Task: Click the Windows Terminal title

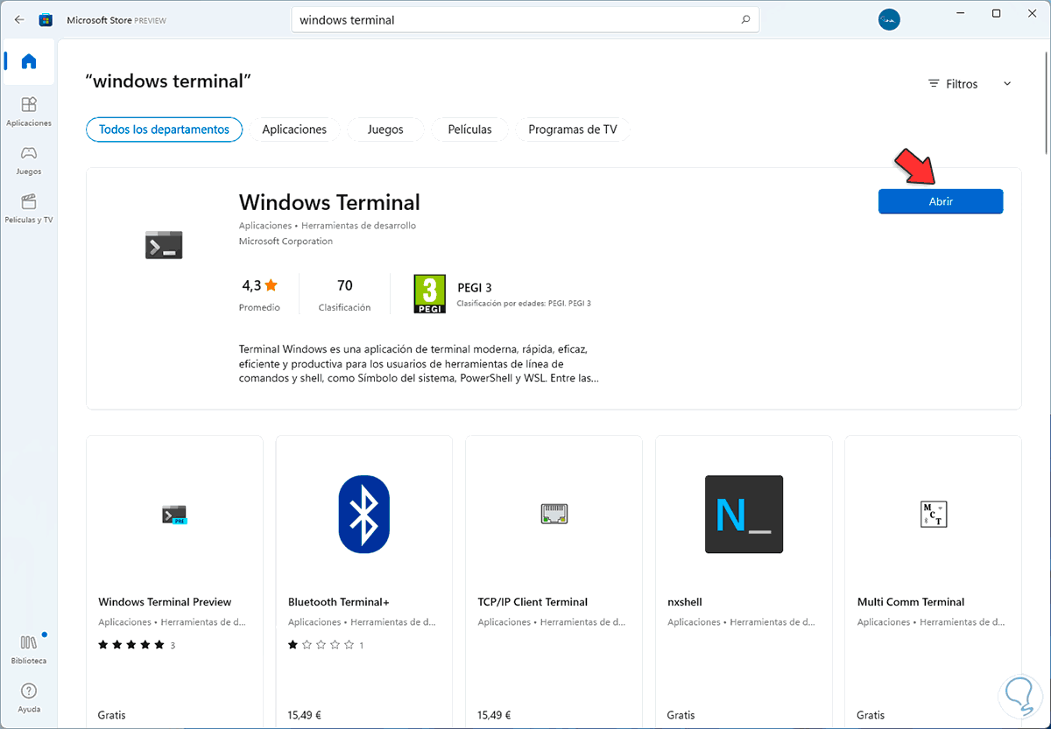Action: click(329, 202)
